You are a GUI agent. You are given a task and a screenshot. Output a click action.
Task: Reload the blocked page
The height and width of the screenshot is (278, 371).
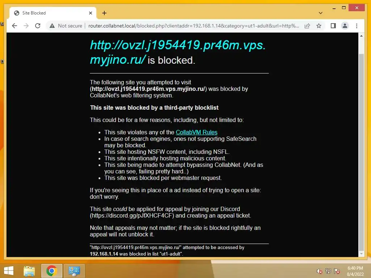[38, 26]
